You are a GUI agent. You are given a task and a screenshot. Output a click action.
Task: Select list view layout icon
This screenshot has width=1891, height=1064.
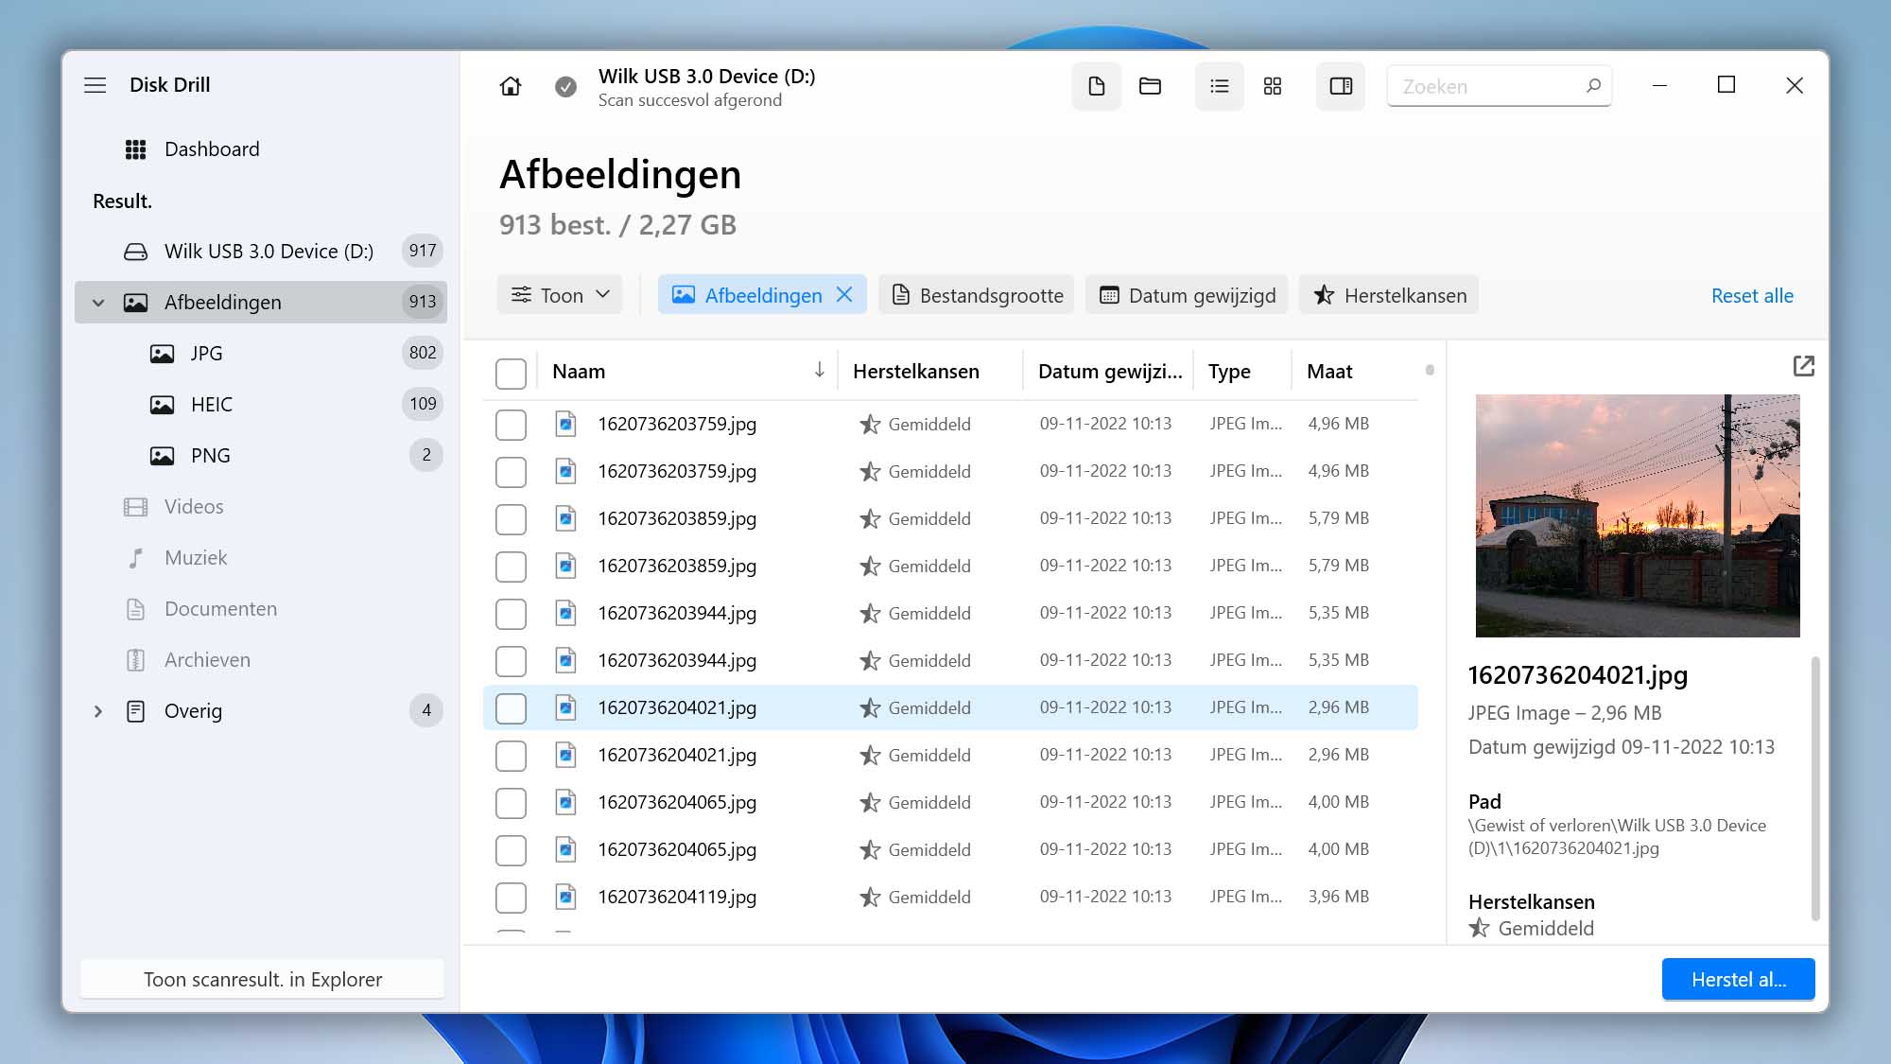click(x=1220, y=86)
